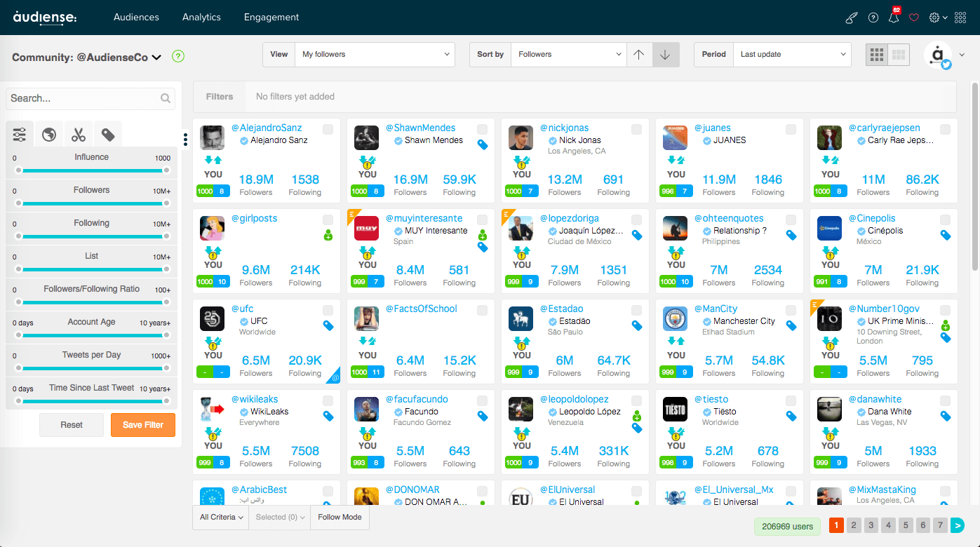Viewport: 980px width, 547px height.
Task: Check the wikileaks card checkbox
Action: tap(328, 400)
